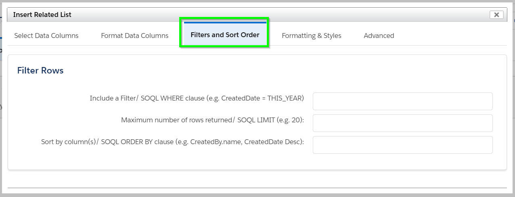Switch to Select Data Columns tab
Screen dimensions: 515x197
tap(46, 36)
